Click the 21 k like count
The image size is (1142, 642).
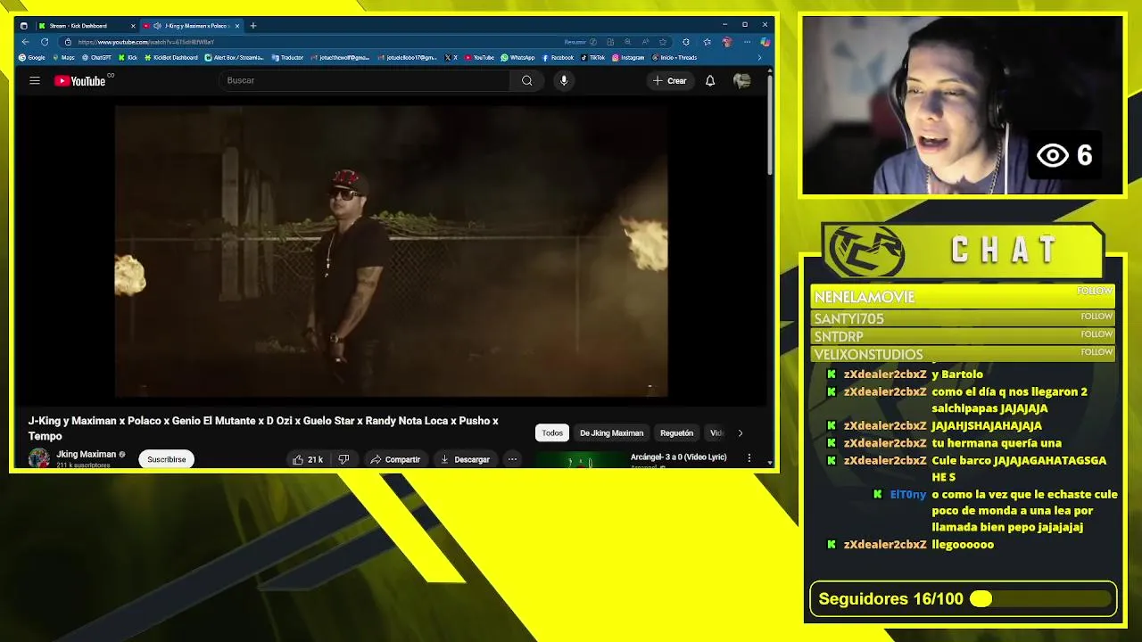[315, 459]
